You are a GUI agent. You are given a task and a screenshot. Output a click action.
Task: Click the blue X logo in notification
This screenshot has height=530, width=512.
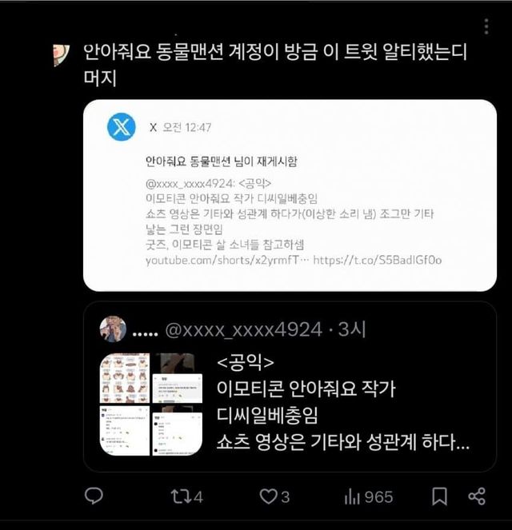[x=122, y=127]
